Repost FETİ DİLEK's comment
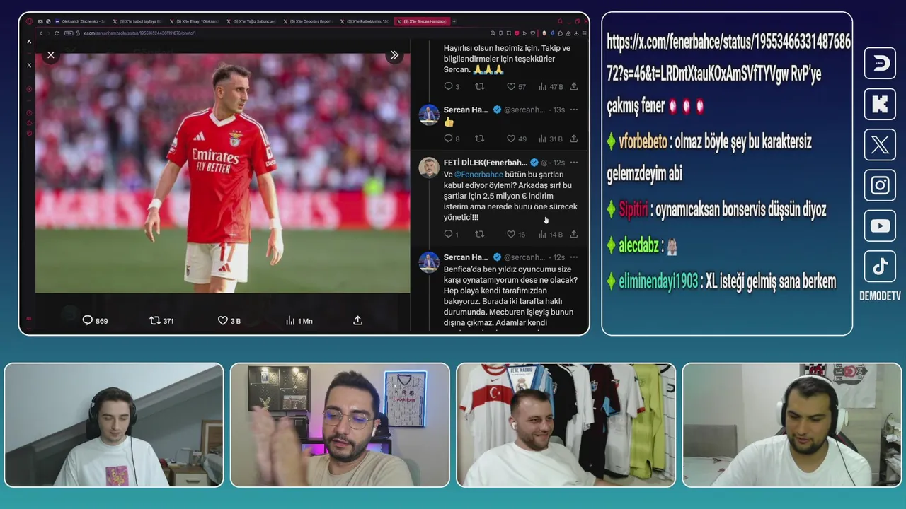 click(479, 234)
